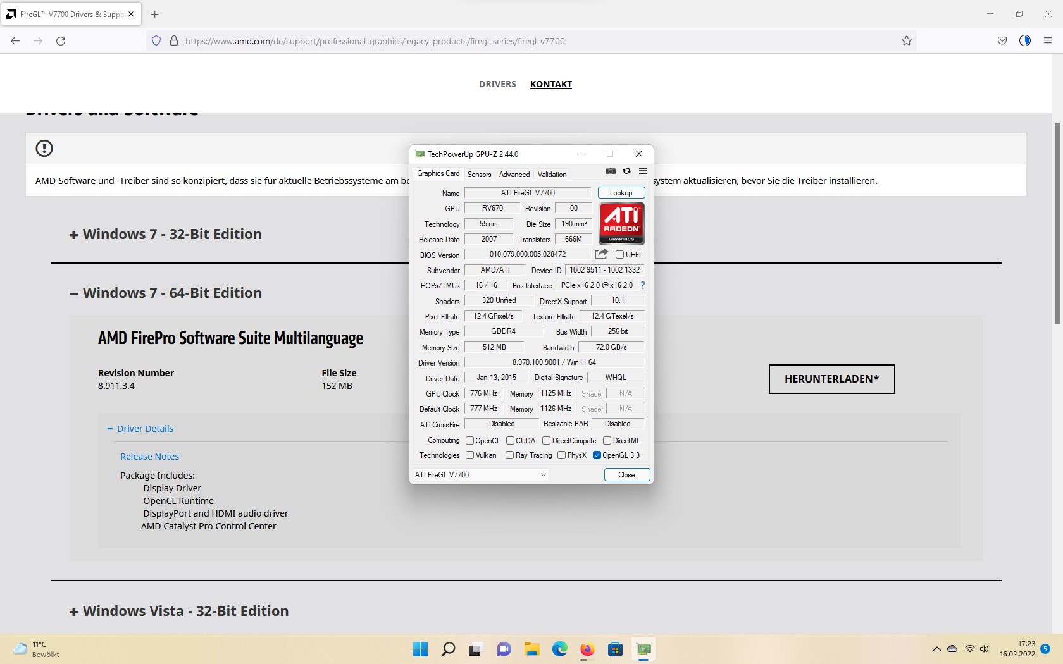Open the taskbar clock and date
The height and width of the screenshot is (664, 1063).
point(1017,649)
